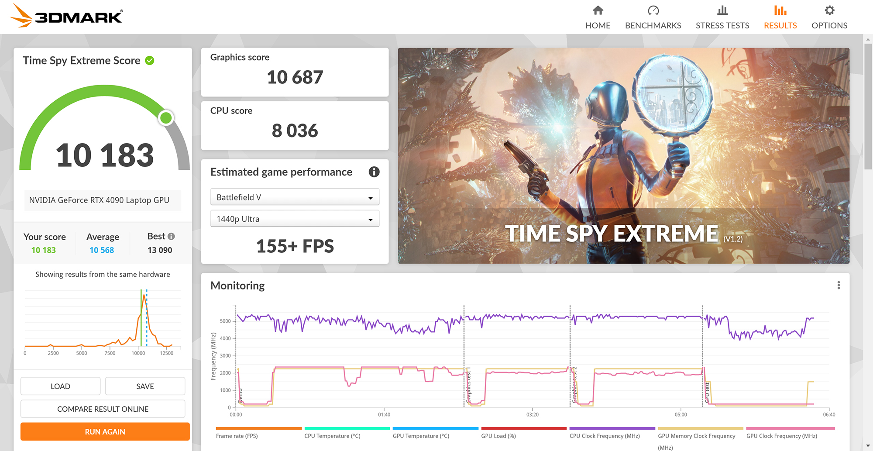This screenshot has height=451, width=873.
Task: Toggle CPU Temperature legend series
Action: pos(332,436)
